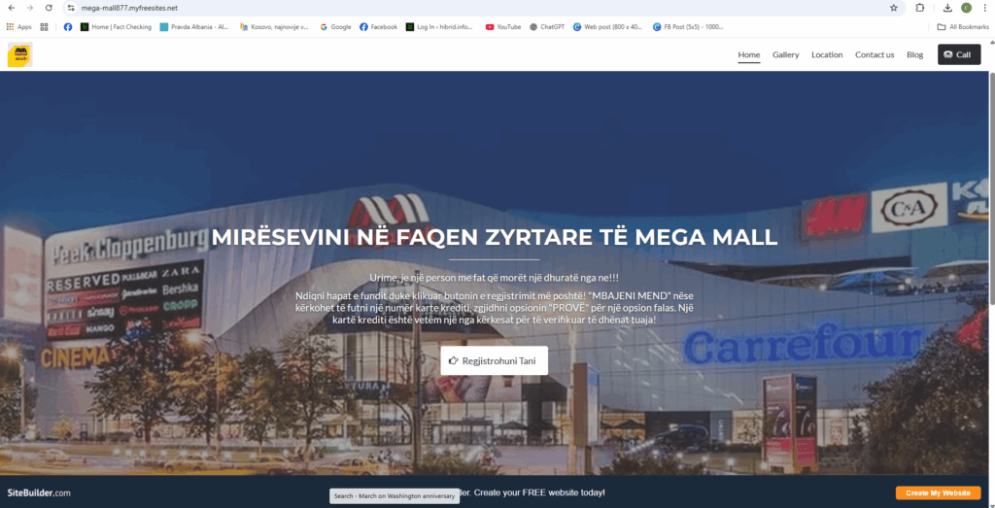The height and width of the screenshot is (508, 995).
Task: Open the YouTube bookmark
Action: coord(503,27)
